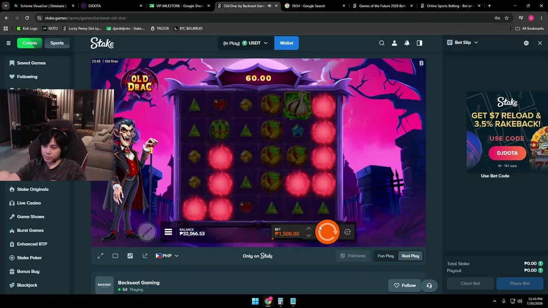
Task: Bookmark this page with star icon
Action: 506,18
